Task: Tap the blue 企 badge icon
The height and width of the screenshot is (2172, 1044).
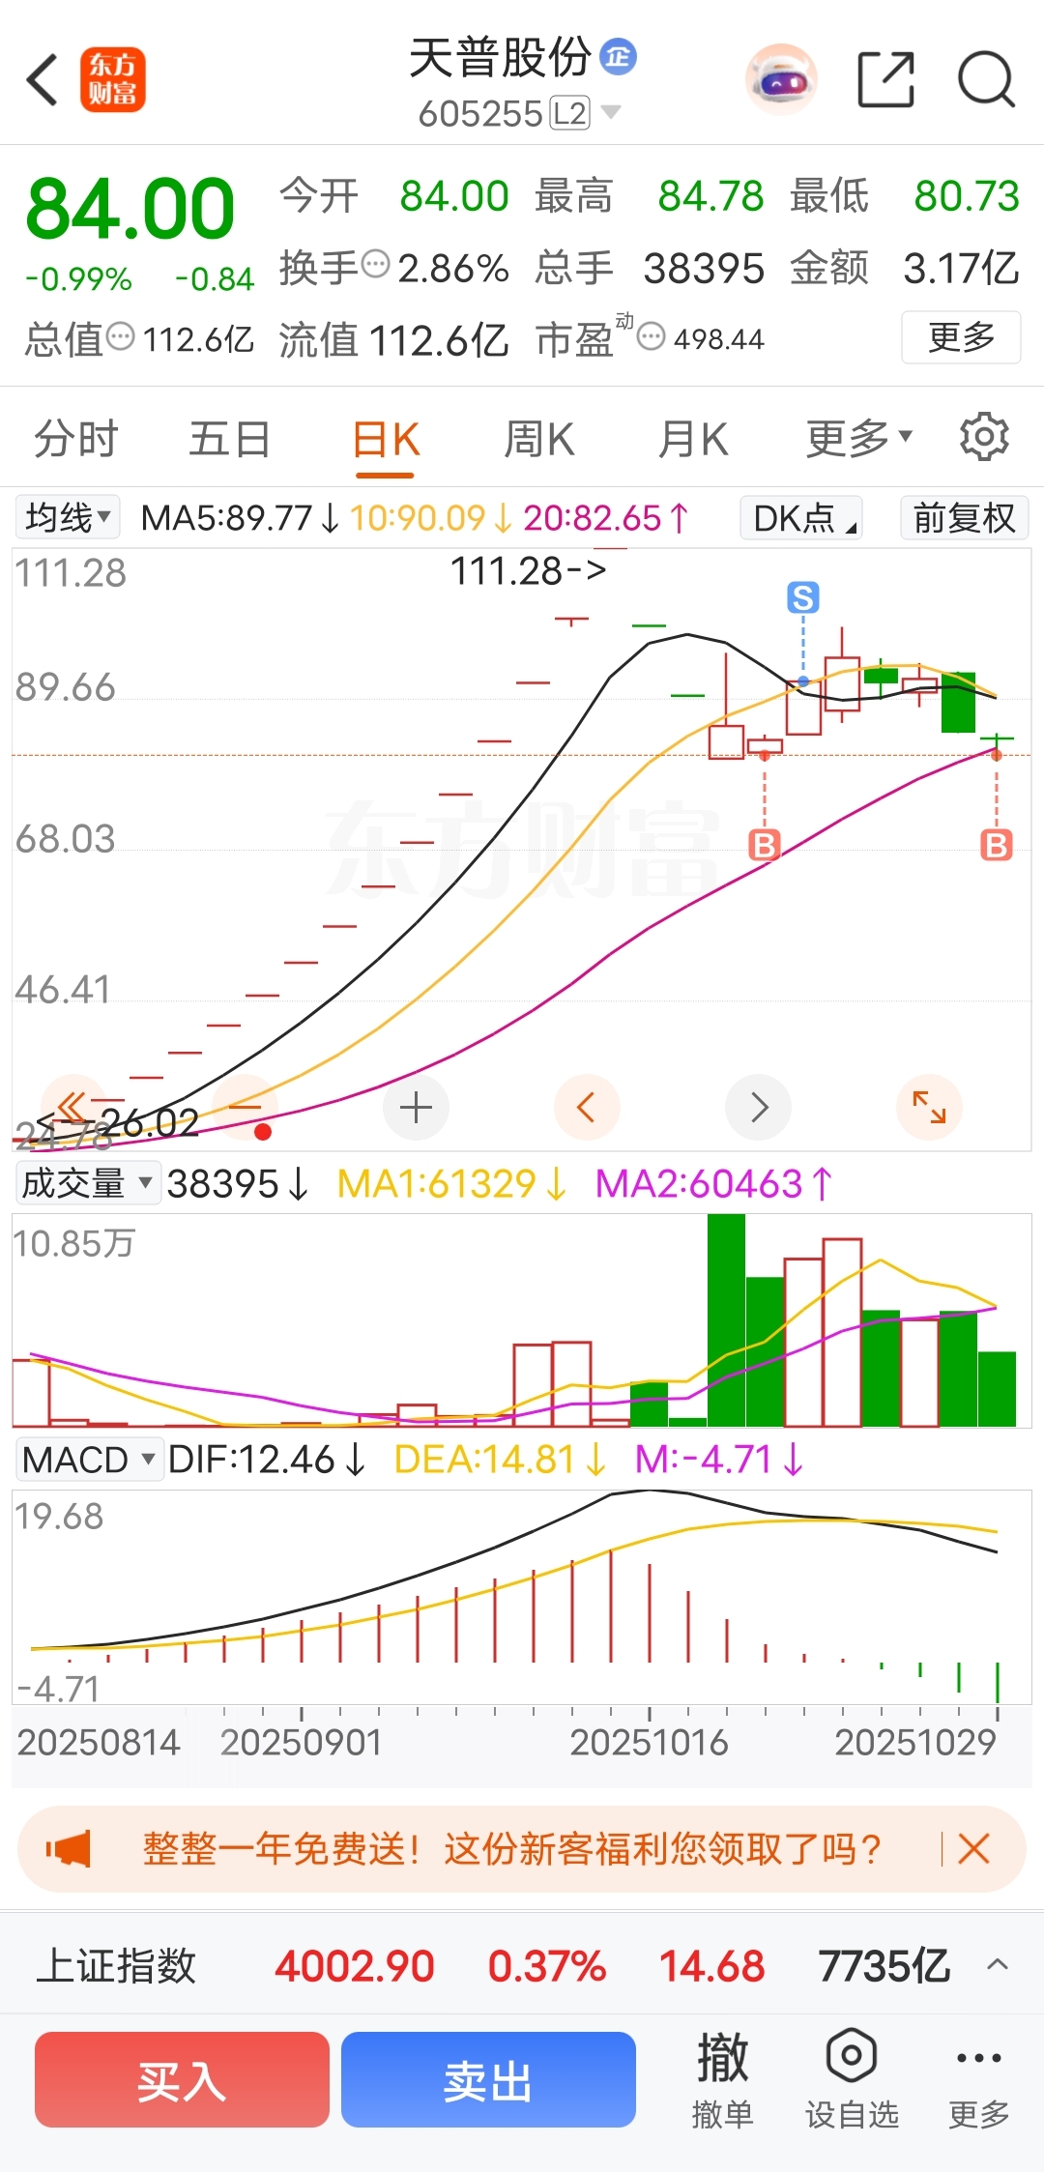Action: (618, 57)
